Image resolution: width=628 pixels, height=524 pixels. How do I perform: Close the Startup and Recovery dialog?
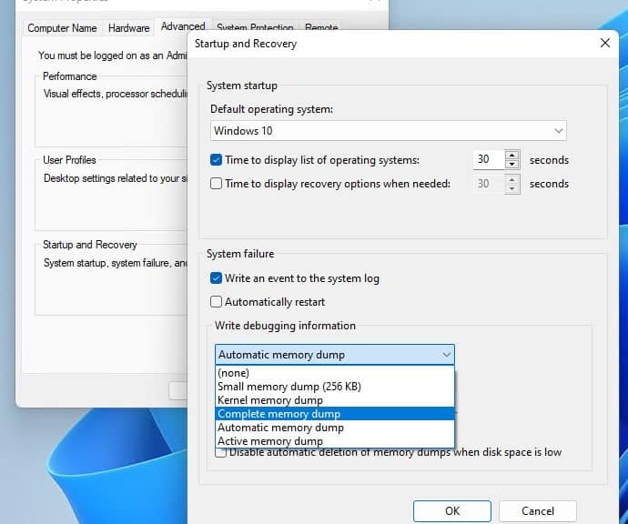(x=604, y=43)
